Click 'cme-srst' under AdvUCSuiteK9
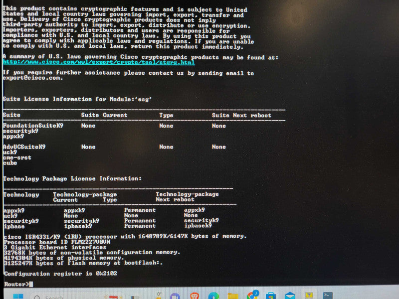399x299 pixels. click(17, 157)
